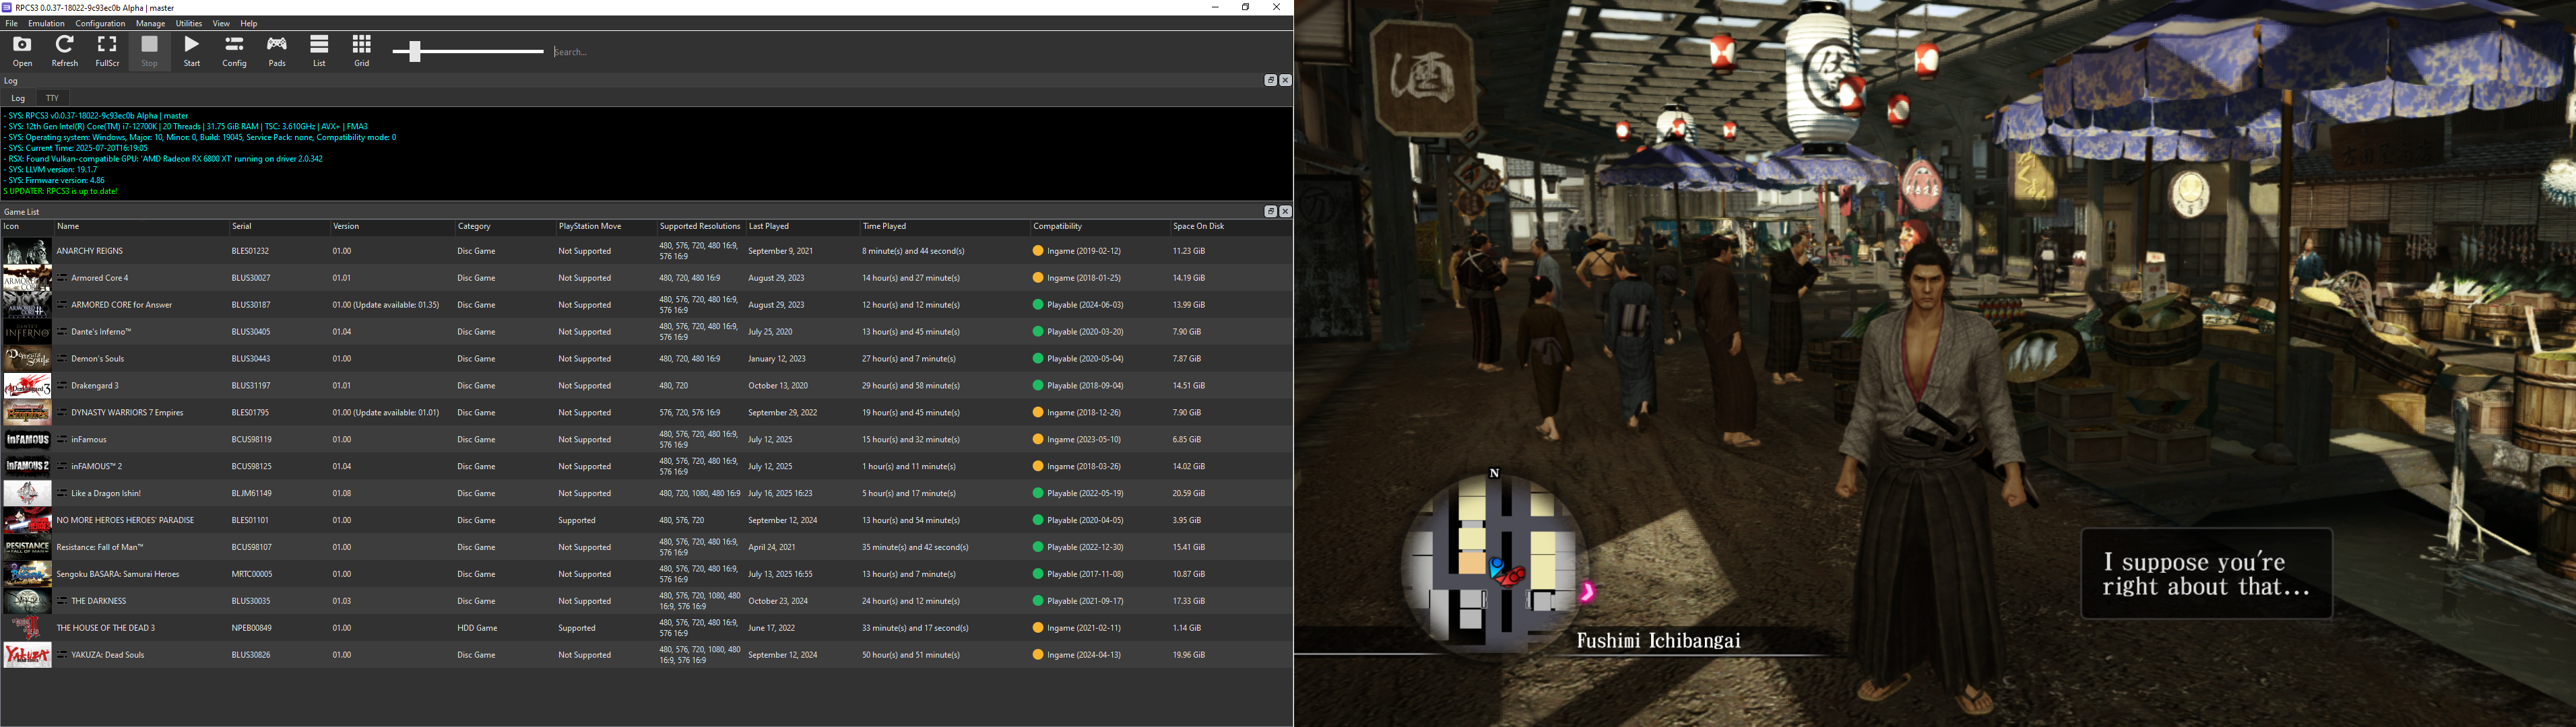Open the Utilities menu

point(189,23)
